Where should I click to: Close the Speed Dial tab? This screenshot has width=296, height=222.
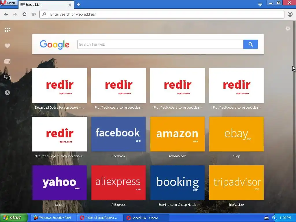(70, 5)
